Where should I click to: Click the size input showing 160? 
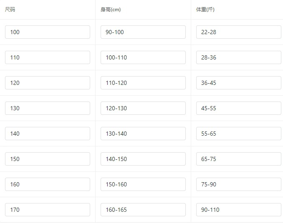48,184
